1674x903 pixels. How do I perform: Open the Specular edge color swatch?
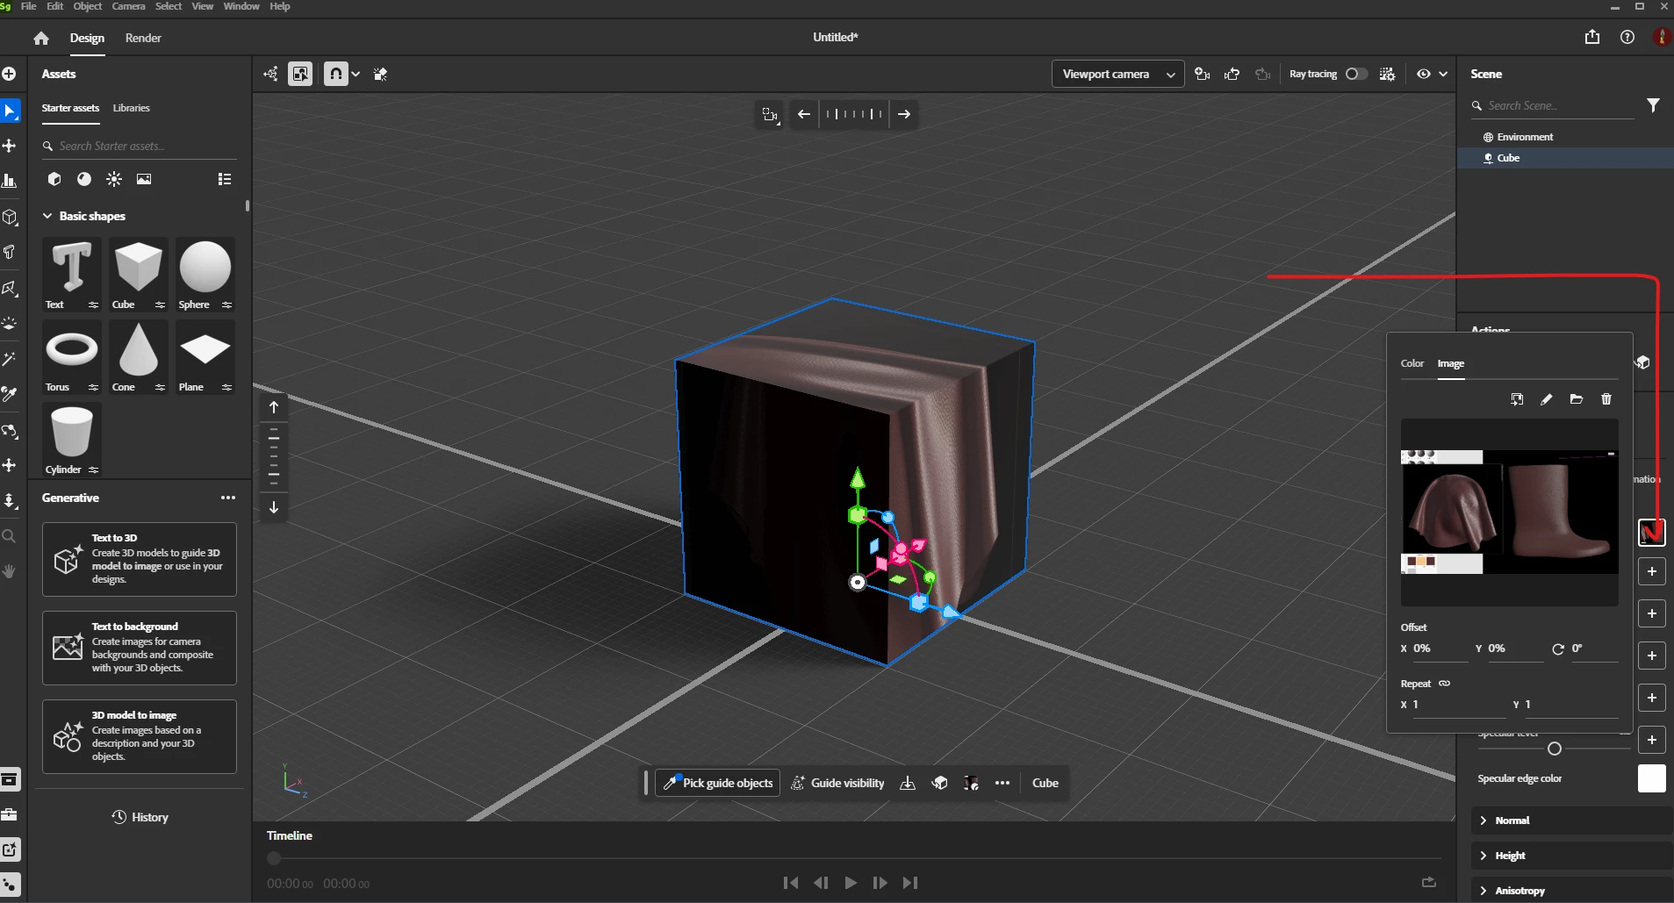1652,778
